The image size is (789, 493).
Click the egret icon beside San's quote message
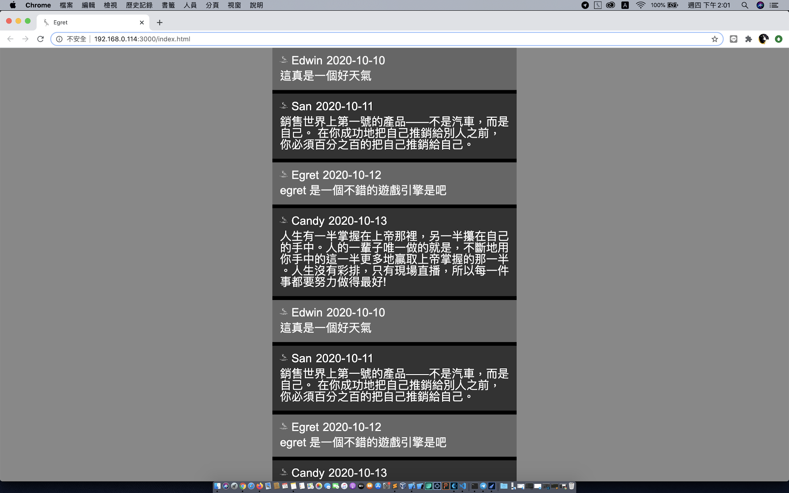(284, 106)
